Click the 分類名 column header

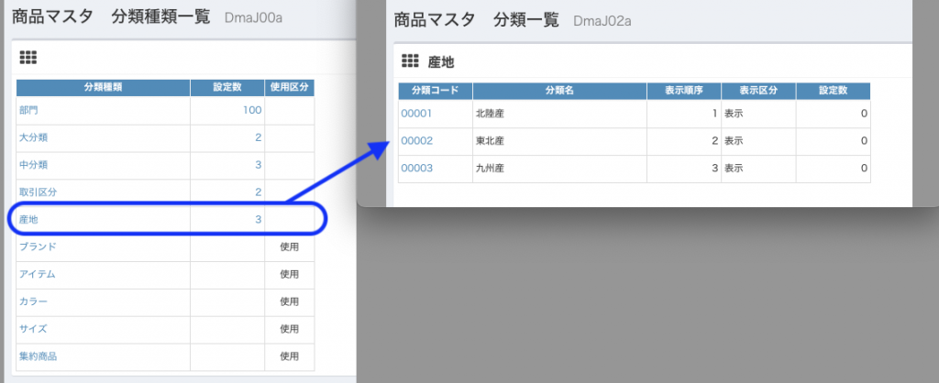[x=558, y=91]
